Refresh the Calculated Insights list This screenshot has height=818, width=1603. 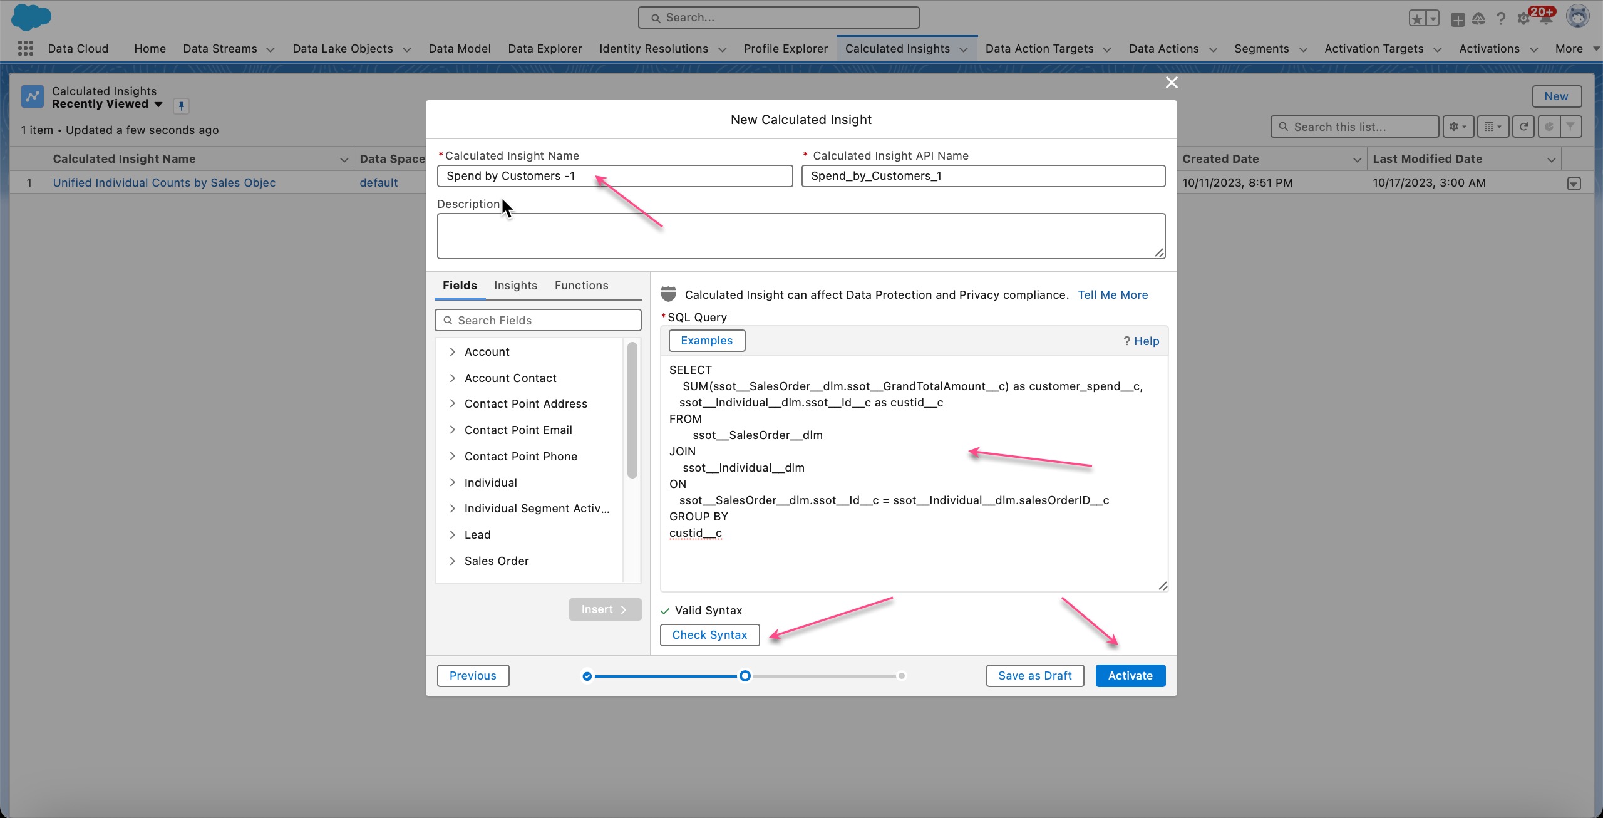click(1523, 127)
